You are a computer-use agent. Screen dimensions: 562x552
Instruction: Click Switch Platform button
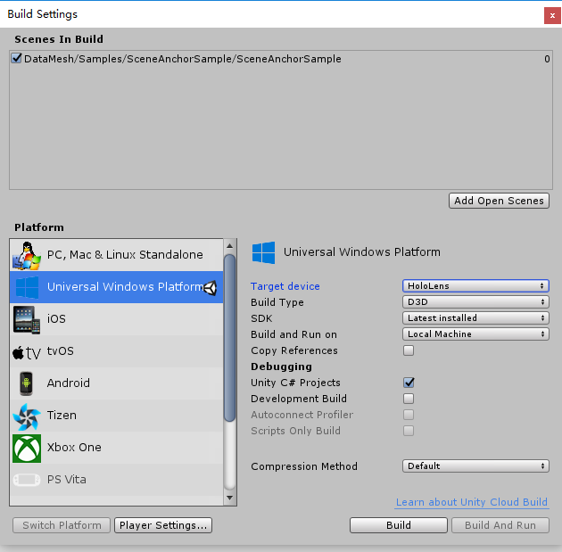pos(62,525)
